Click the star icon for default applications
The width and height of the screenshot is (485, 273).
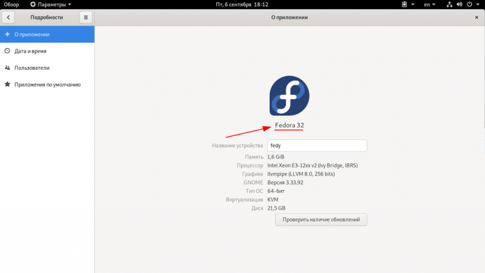point(7,84)
